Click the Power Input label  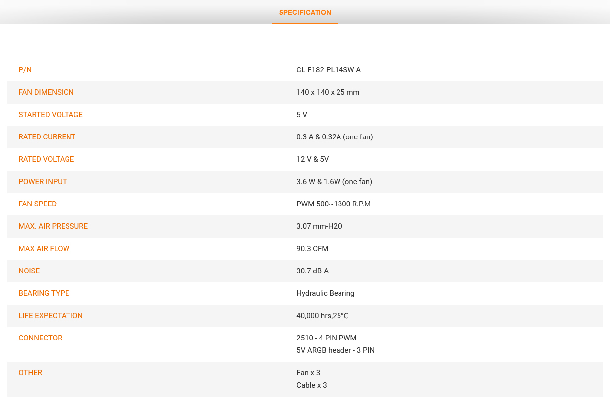point(43,182)
